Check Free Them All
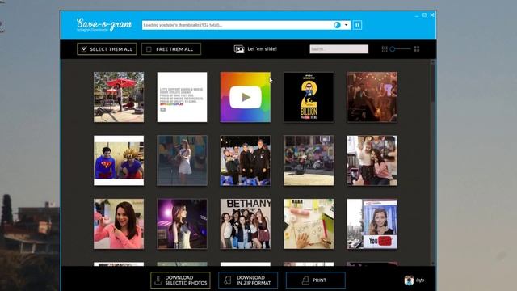The width and height of the screenshot is (517, 291). [x=170, y=49]
